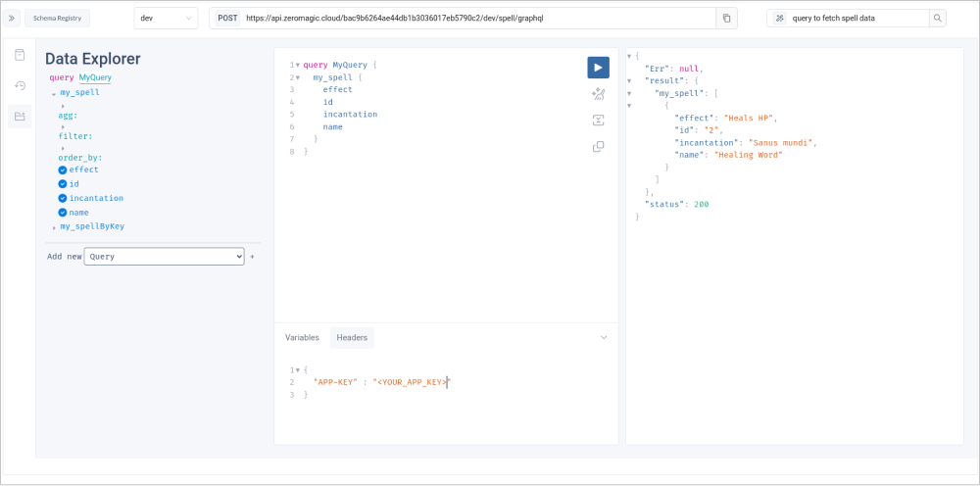Open the query history icon
This screenshot has width=980, height=486.
coord(20,85)
